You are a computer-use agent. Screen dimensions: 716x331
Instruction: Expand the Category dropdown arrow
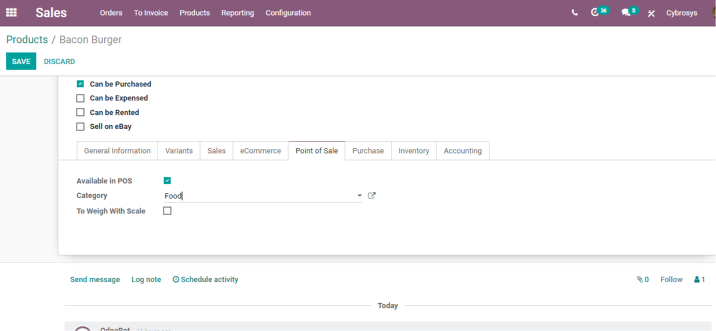pos(359,196)
